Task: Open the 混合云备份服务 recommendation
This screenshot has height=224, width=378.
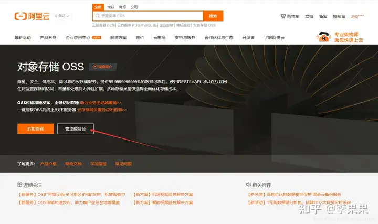Action: pyautogui.click(x=295, y=195)
